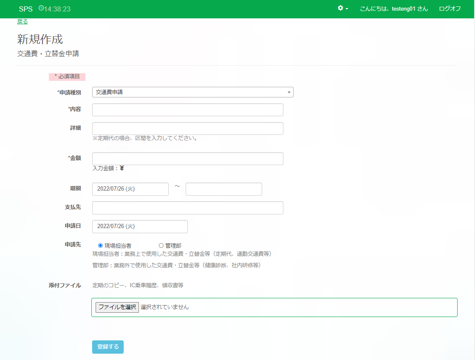Click the ログオフ menu item
475x360 pixels.
click(450, 9)
